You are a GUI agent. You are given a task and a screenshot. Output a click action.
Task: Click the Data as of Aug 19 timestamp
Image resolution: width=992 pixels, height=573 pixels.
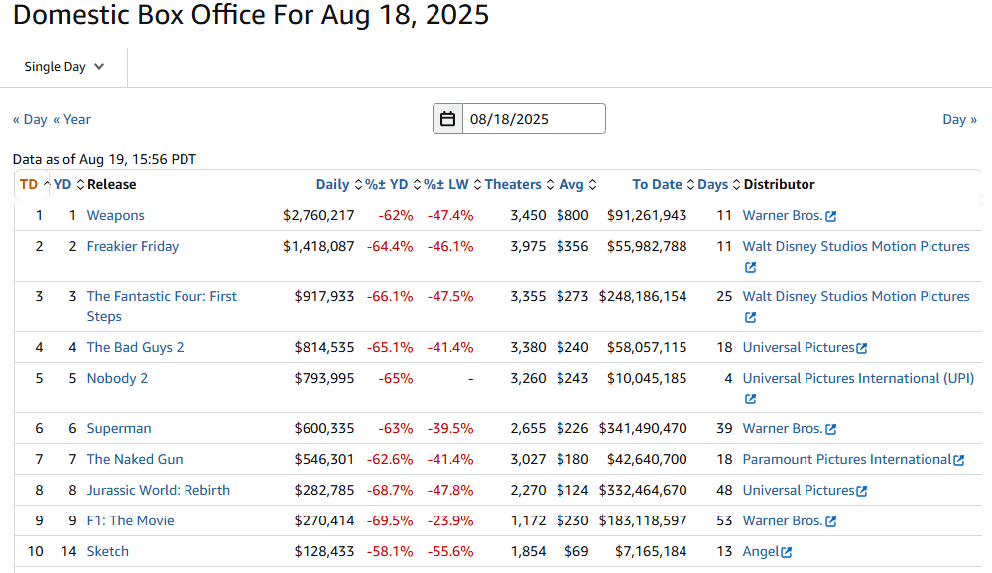click(104, 159)
